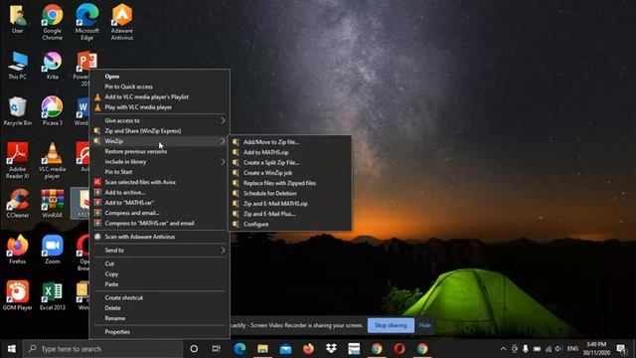Select Restore previous versions

point(160,151)
